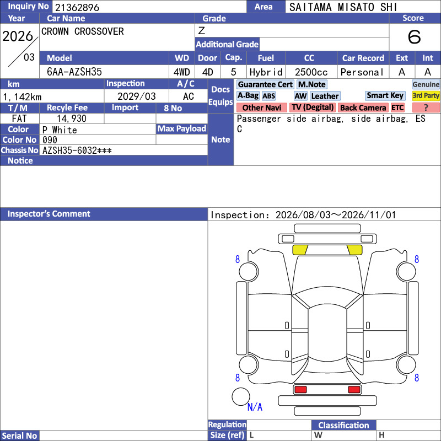The width and height of the screenshot is (441, 441).
Task: Click the TV (Degital) tag
Action: 312,107
